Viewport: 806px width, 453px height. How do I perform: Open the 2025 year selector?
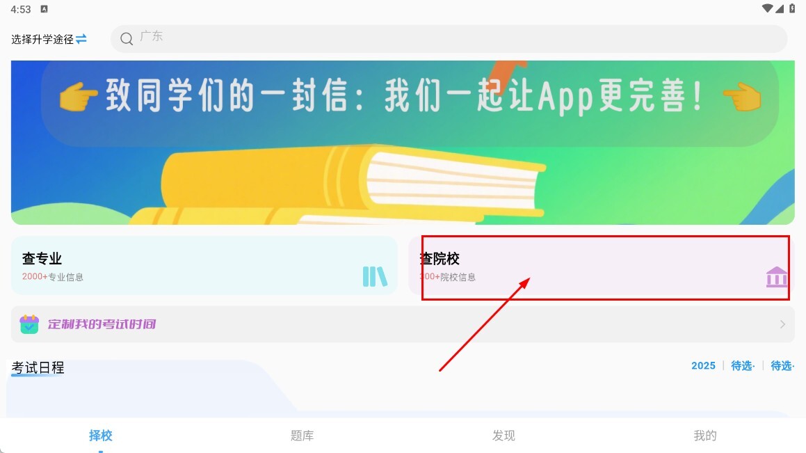point(703,365)
